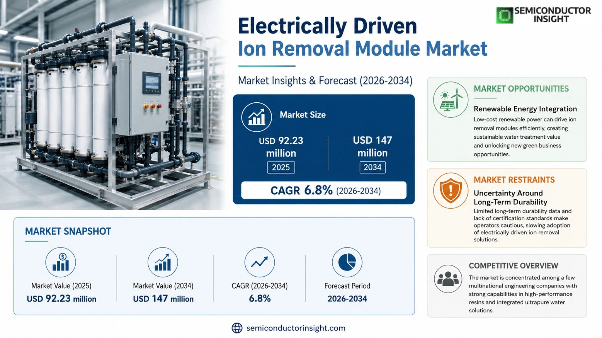Click 'USD 147 million' in Market Size panel
The image size is (602, 338).
click(x=372, y=146)
